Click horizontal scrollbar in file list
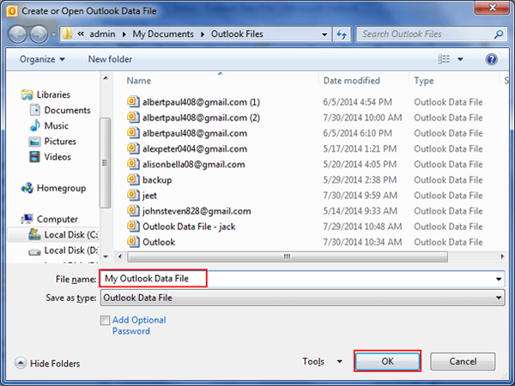 coord(287,256)
